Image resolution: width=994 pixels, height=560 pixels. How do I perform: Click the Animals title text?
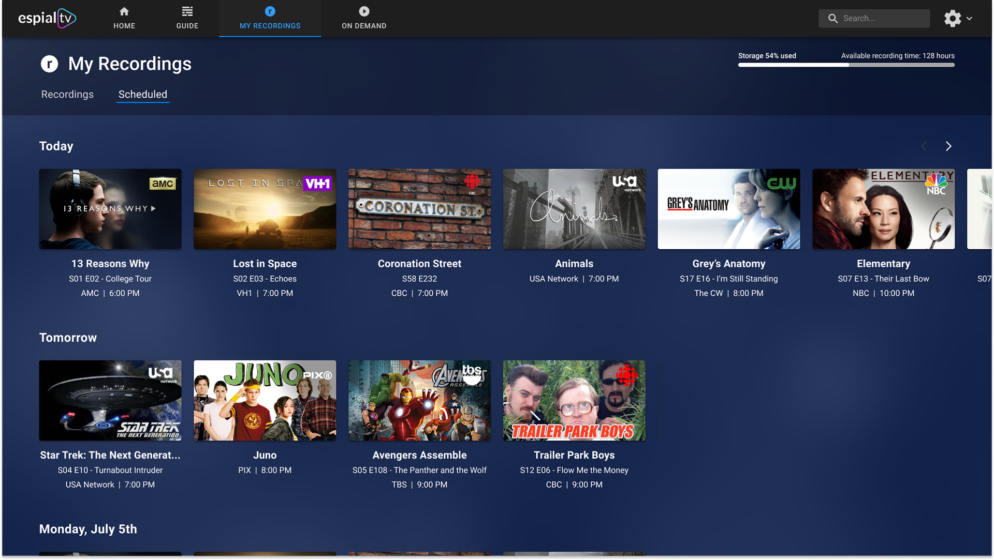point(574,264)
